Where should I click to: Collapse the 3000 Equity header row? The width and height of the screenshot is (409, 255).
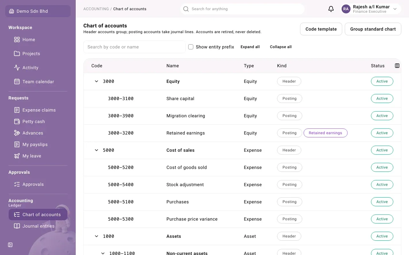96,81
